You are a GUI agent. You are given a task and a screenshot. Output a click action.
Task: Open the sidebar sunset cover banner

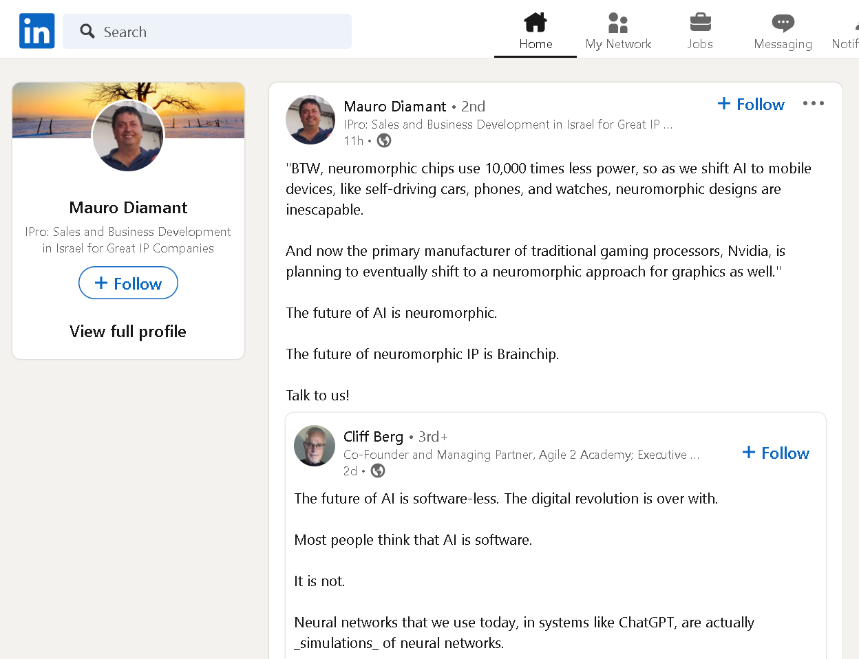tap(129, 110)
